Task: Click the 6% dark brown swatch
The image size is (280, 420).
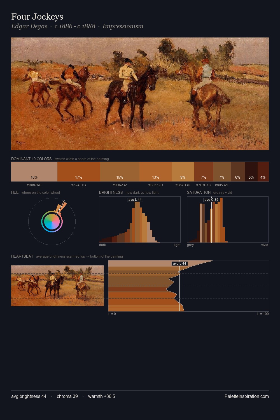Action: pos(238,172)
